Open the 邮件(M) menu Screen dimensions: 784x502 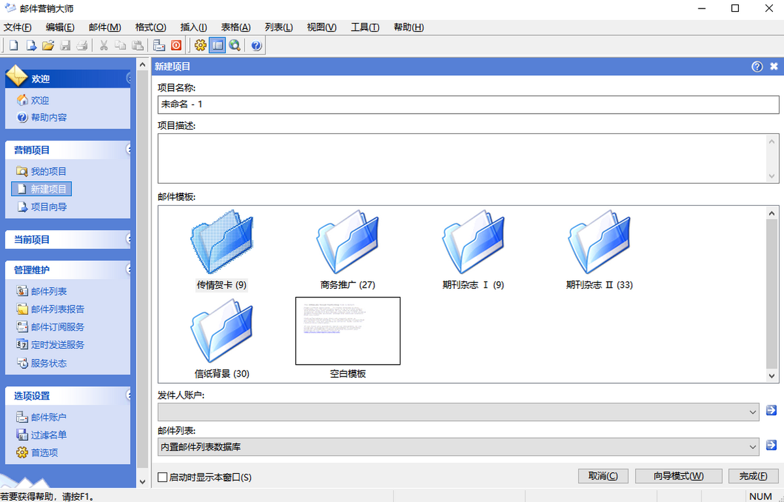point(105,27)
